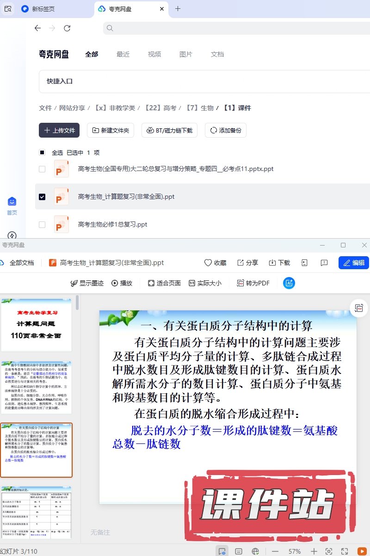
Task: Switch to the 图片 tab
Action: (x=186, y=54)
